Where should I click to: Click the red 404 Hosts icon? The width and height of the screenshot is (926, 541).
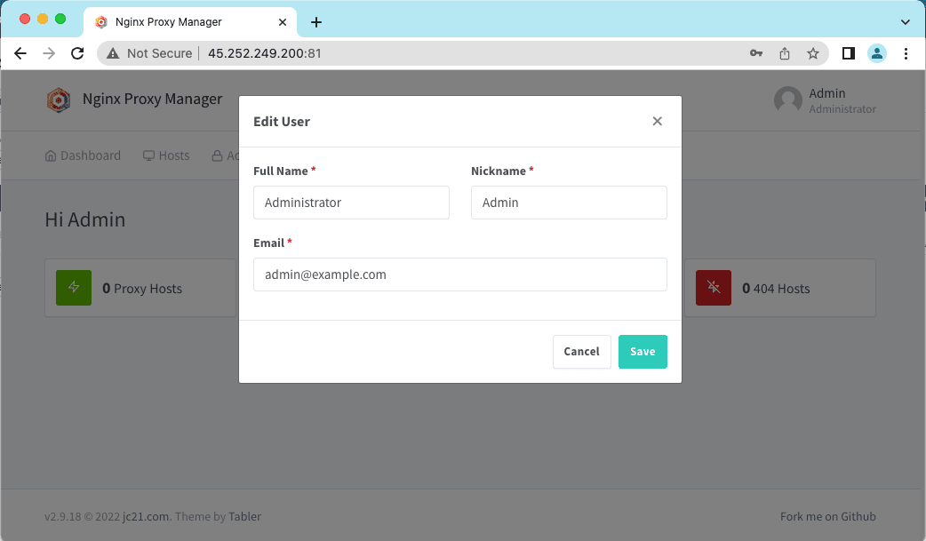[713, 288]
